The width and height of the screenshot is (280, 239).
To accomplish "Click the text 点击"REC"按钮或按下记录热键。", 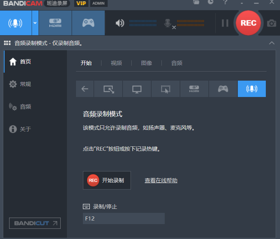I will point(122,149).
